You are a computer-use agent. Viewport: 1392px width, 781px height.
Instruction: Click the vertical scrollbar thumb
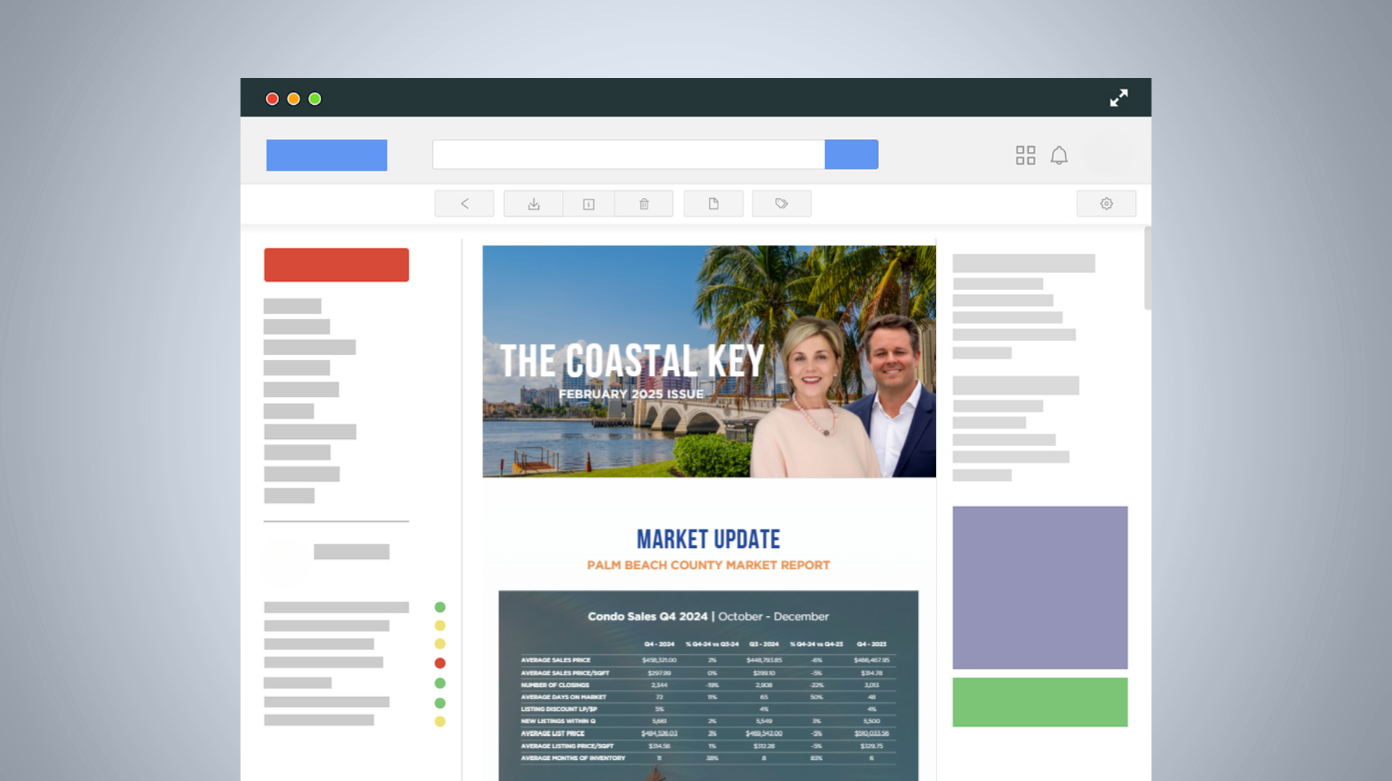1147,268
